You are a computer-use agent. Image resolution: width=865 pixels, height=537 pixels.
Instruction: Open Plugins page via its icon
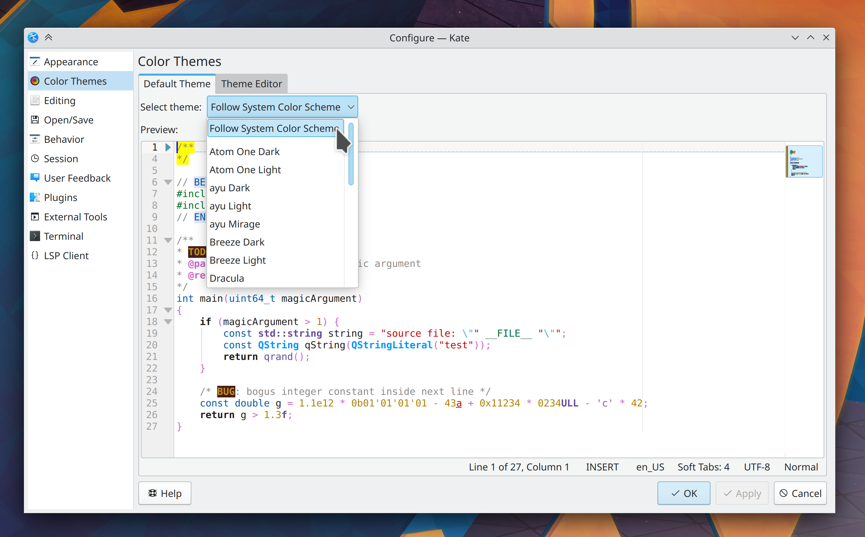tap(35, 197)
